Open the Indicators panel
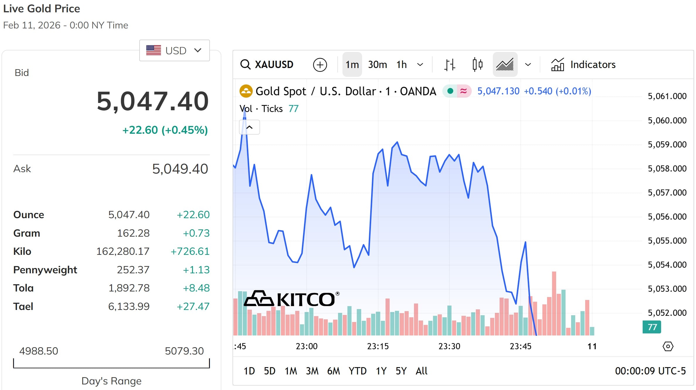The image size is (696, 390). 583,65
